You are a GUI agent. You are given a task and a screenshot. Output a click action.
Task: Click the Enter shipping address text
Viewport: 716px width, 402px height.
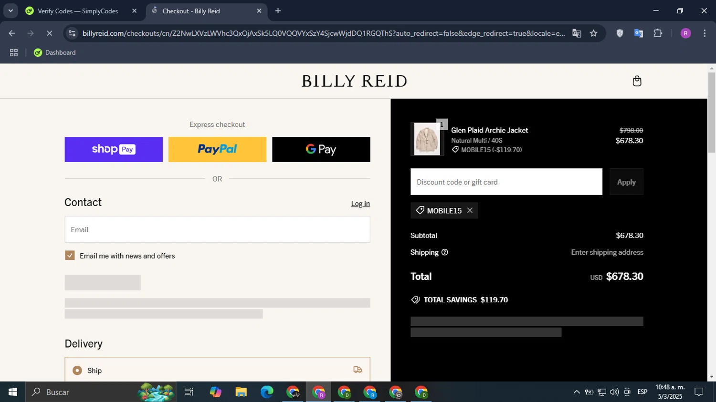pyautogui.click(x=607, y=252)
